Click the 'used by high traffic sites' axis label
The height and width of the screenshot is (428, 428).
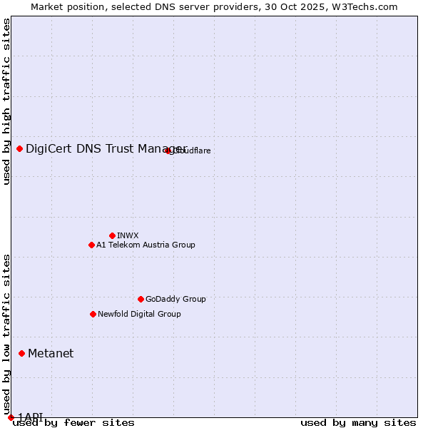6,101
